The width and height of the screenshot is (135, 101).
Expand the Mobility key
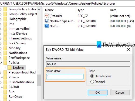click(x=1, y=48)
